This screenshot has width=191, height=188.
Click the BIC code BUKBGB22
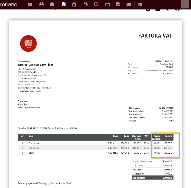[168, 74]
